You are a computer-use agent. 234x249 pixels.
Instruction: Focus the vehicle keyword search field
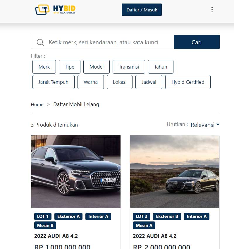(101, 42)
